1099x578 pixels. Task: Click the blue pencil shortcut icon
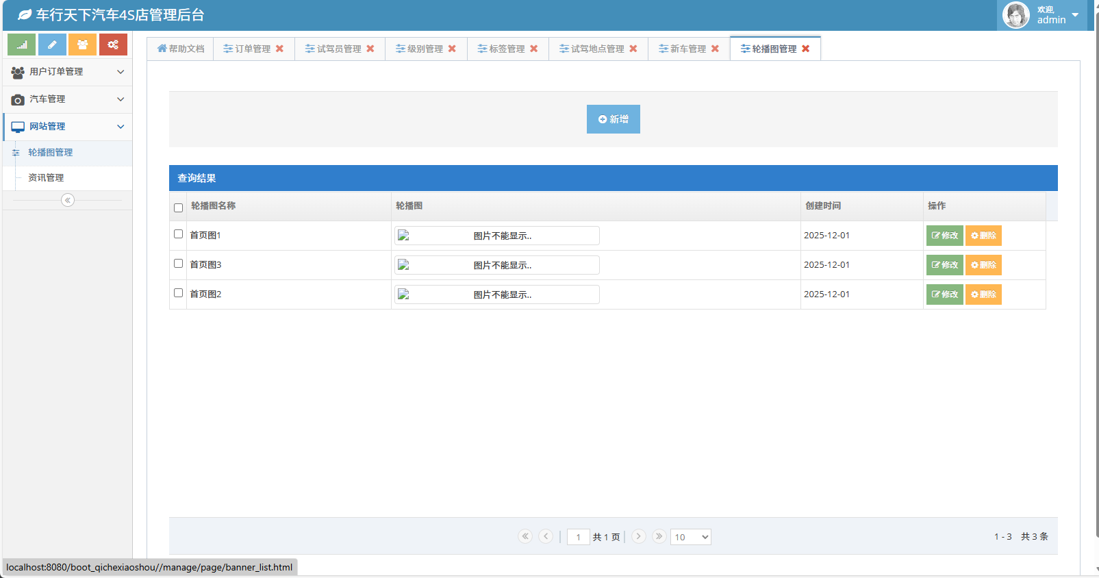tap(52, 45)
